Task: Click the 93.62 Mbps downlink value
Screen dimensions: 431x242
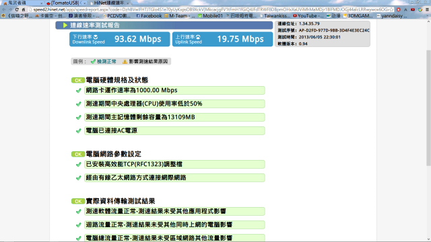Action: tap(137, 39)
